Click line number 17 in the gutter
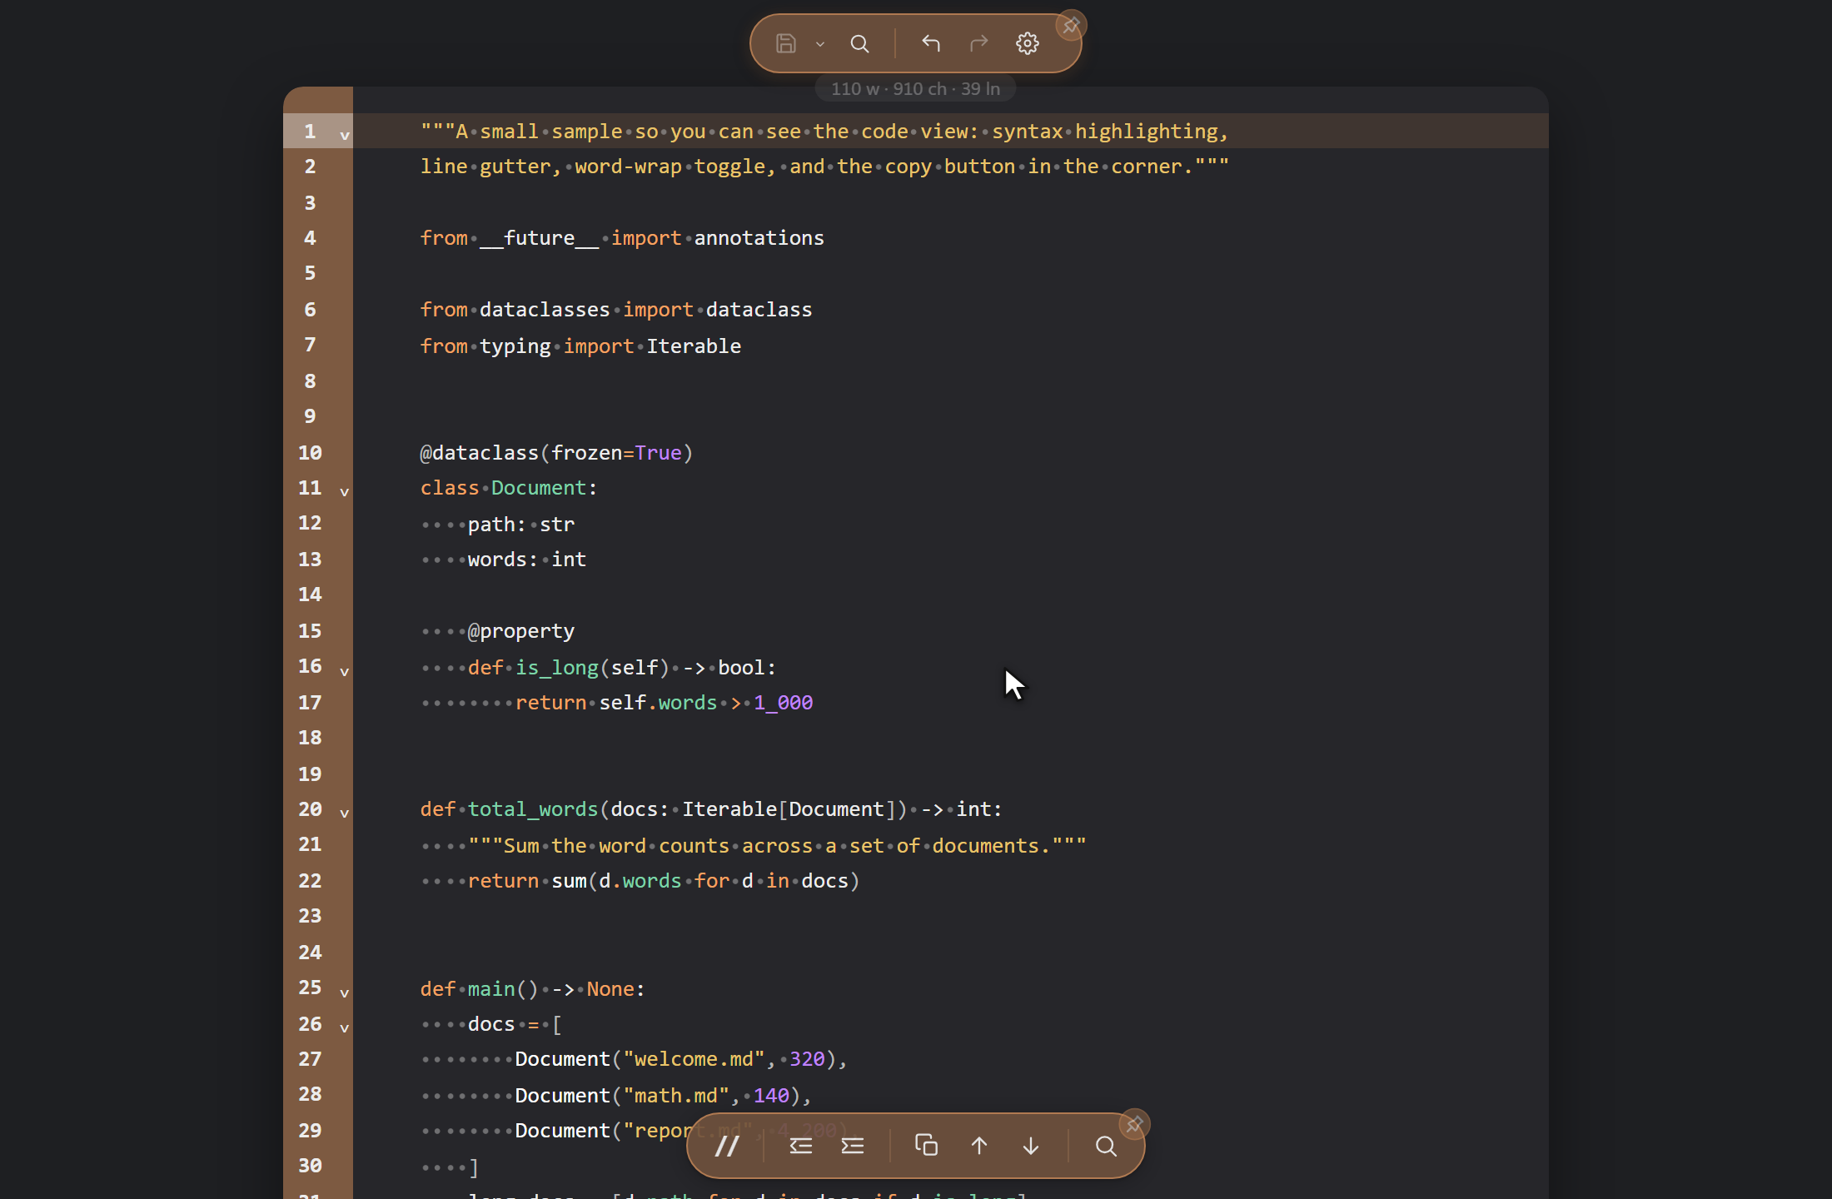1832x1199 pixels. [x=310, y=703]
